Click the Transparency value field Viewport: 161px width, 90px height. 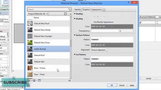pos(126,31)
